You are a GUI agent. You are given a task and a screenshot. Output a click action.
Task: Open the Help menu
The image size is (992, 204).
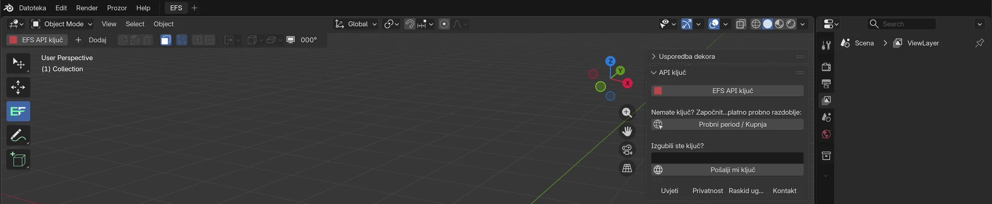click(x=143, y=8)
